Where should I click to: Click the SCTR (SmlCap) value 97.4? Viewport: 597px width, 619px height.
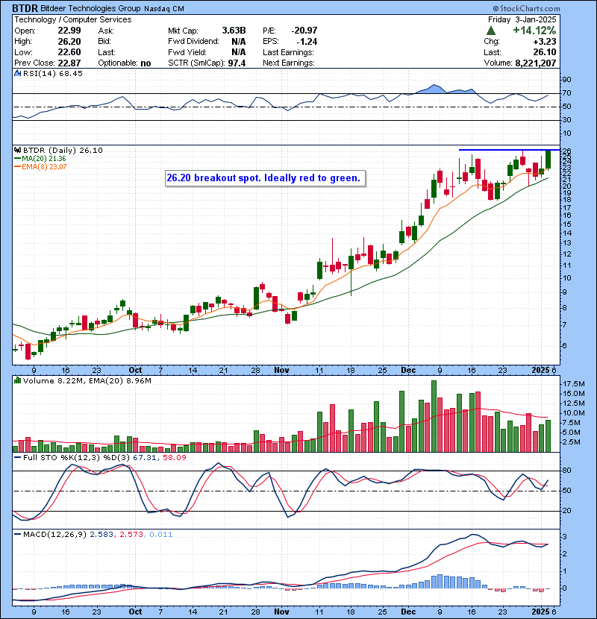coord(237,63)
